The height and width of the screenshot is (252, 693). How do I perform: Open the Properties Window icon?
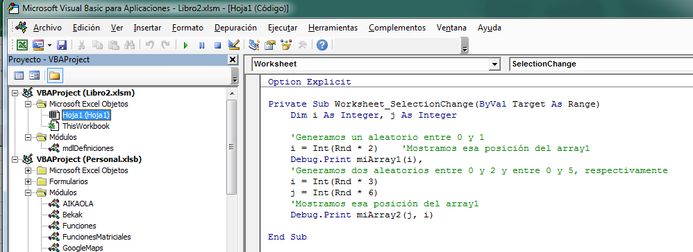point(270,45)
